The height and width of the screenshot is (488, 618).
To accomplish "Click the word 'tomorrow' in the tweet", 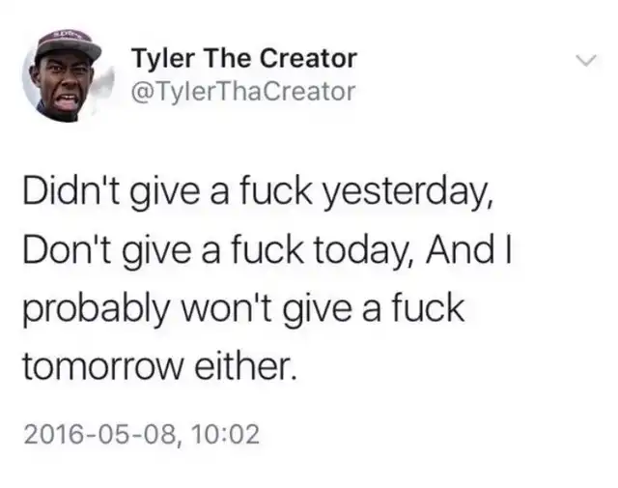I will (x=103, y=366).
